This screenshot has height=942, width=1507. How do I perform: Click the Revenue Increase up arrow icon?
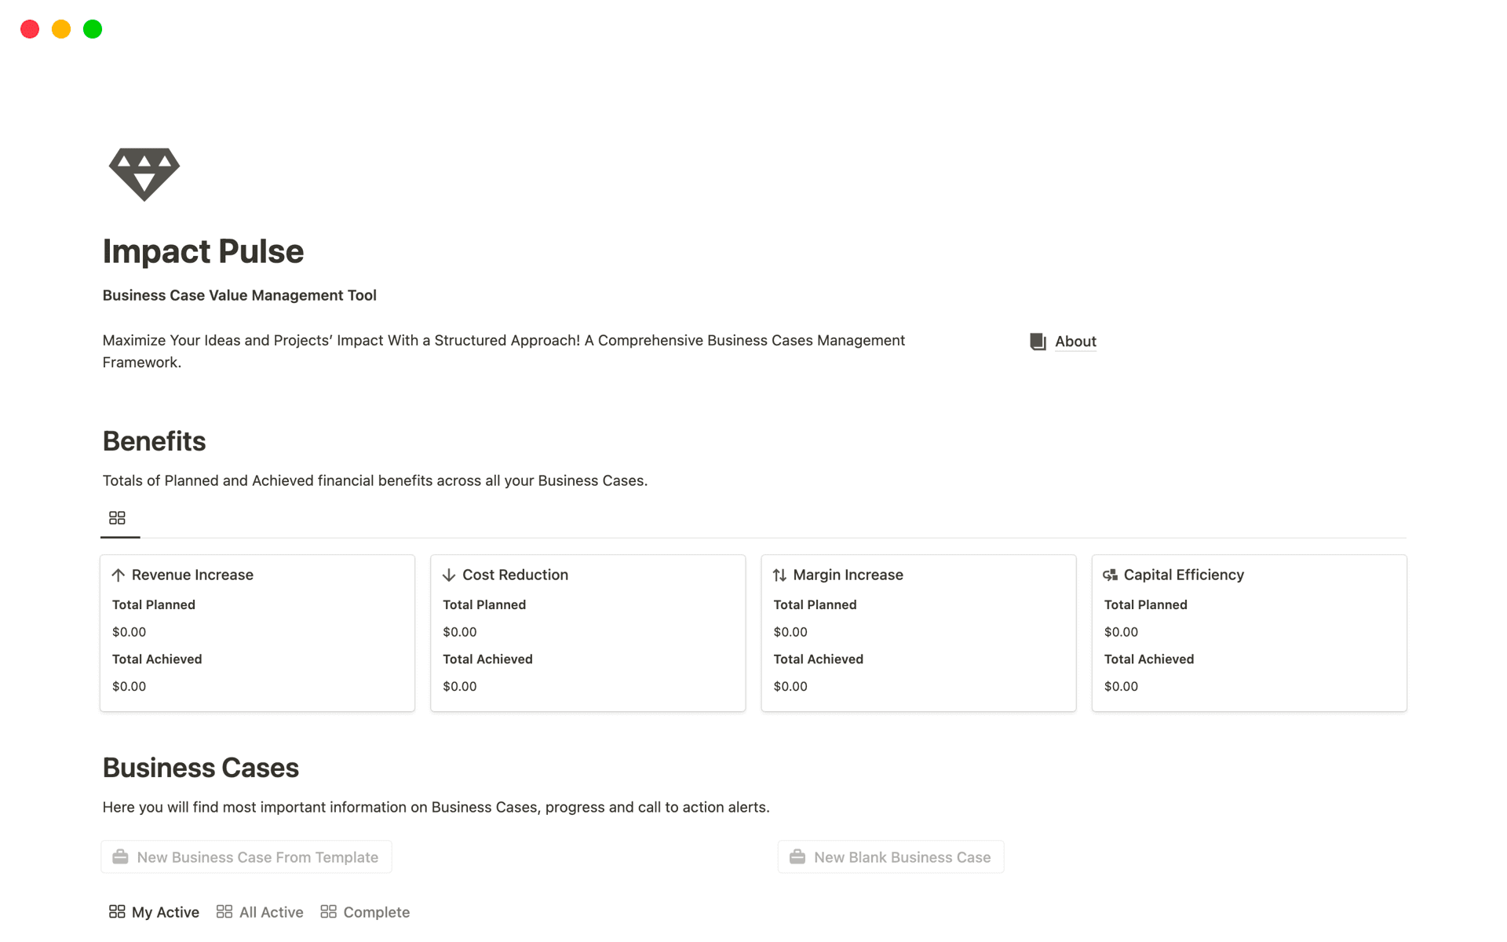pyautogui.click(x=119, y=575)
